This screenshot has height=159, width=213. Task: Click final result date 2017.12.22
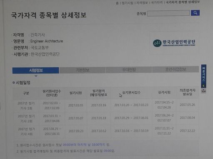click(x=188, y=131)
